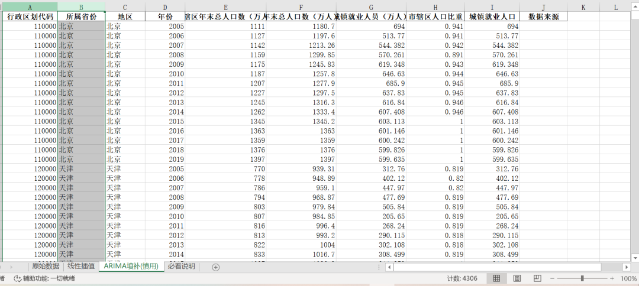Click the 市辖区人口比重 header cell
This screenshot has height=286, width=639.
435,17
